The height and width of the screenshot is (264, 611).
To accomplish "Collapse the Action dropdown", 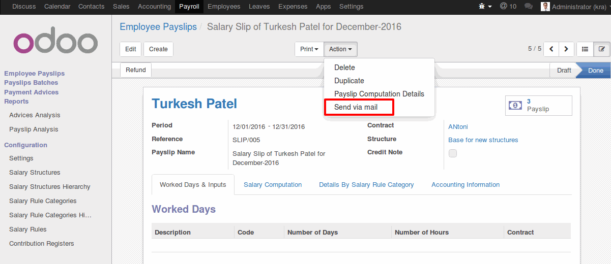I will point(340,49).
